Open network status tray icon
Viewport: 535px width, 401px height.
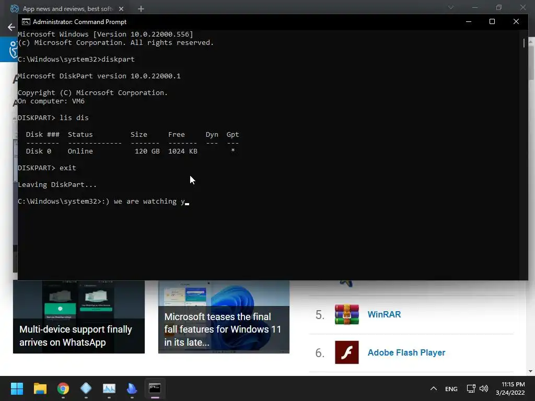(471, 388)
